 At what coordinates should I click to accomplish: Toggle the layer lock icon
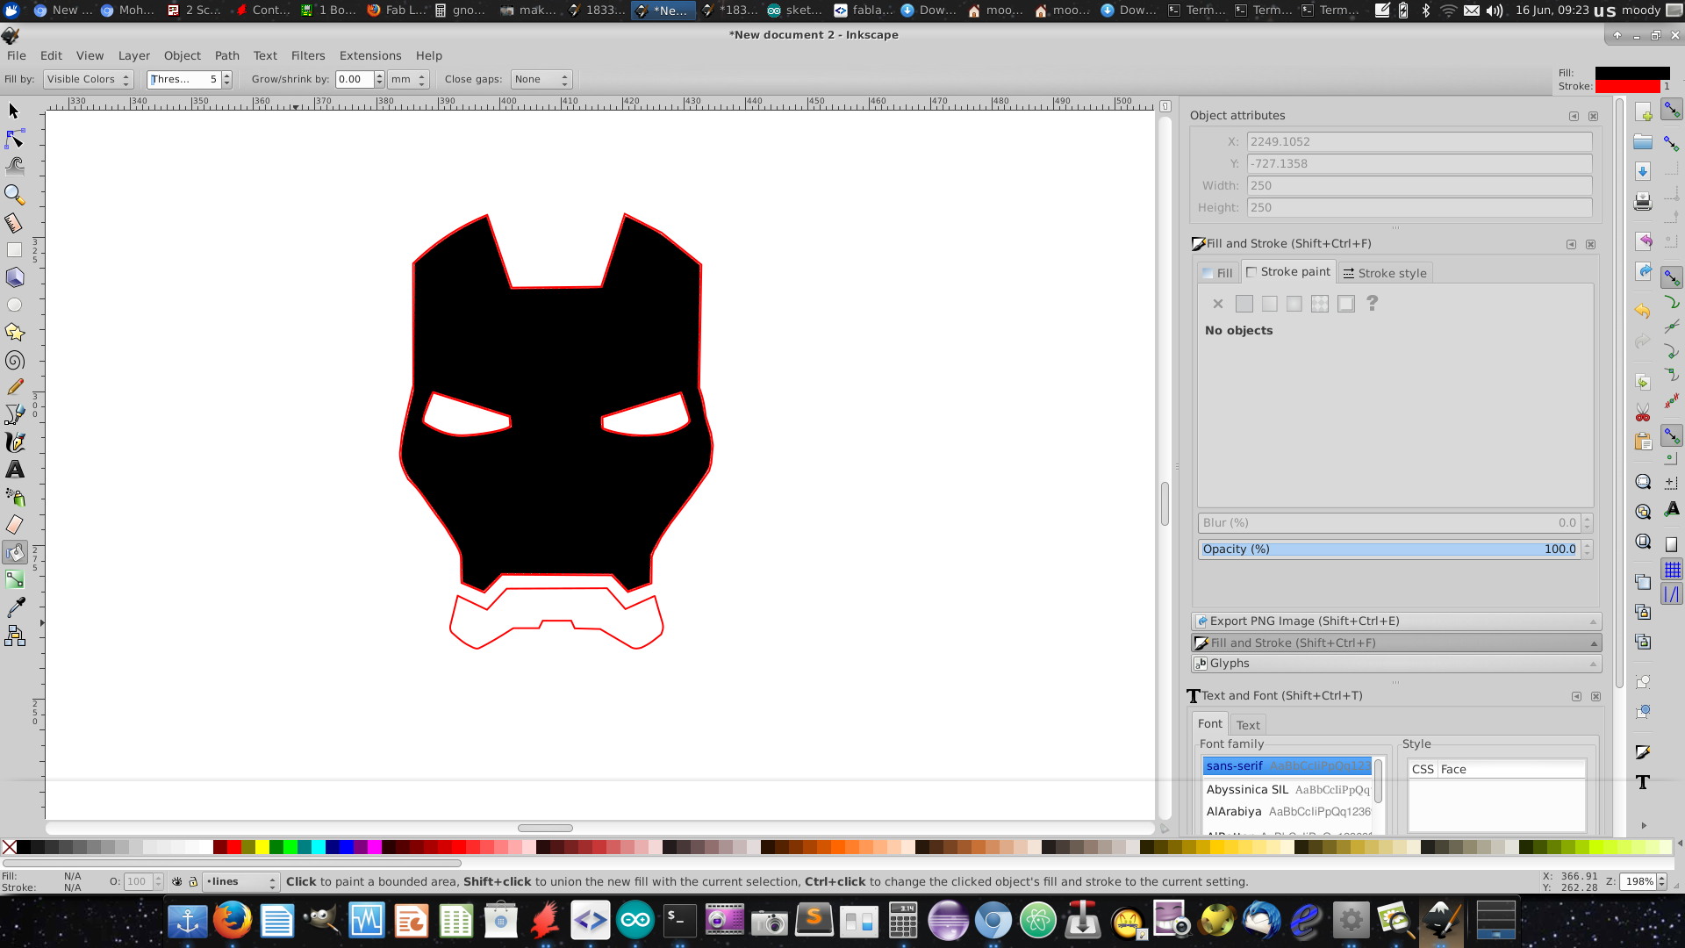193,881
